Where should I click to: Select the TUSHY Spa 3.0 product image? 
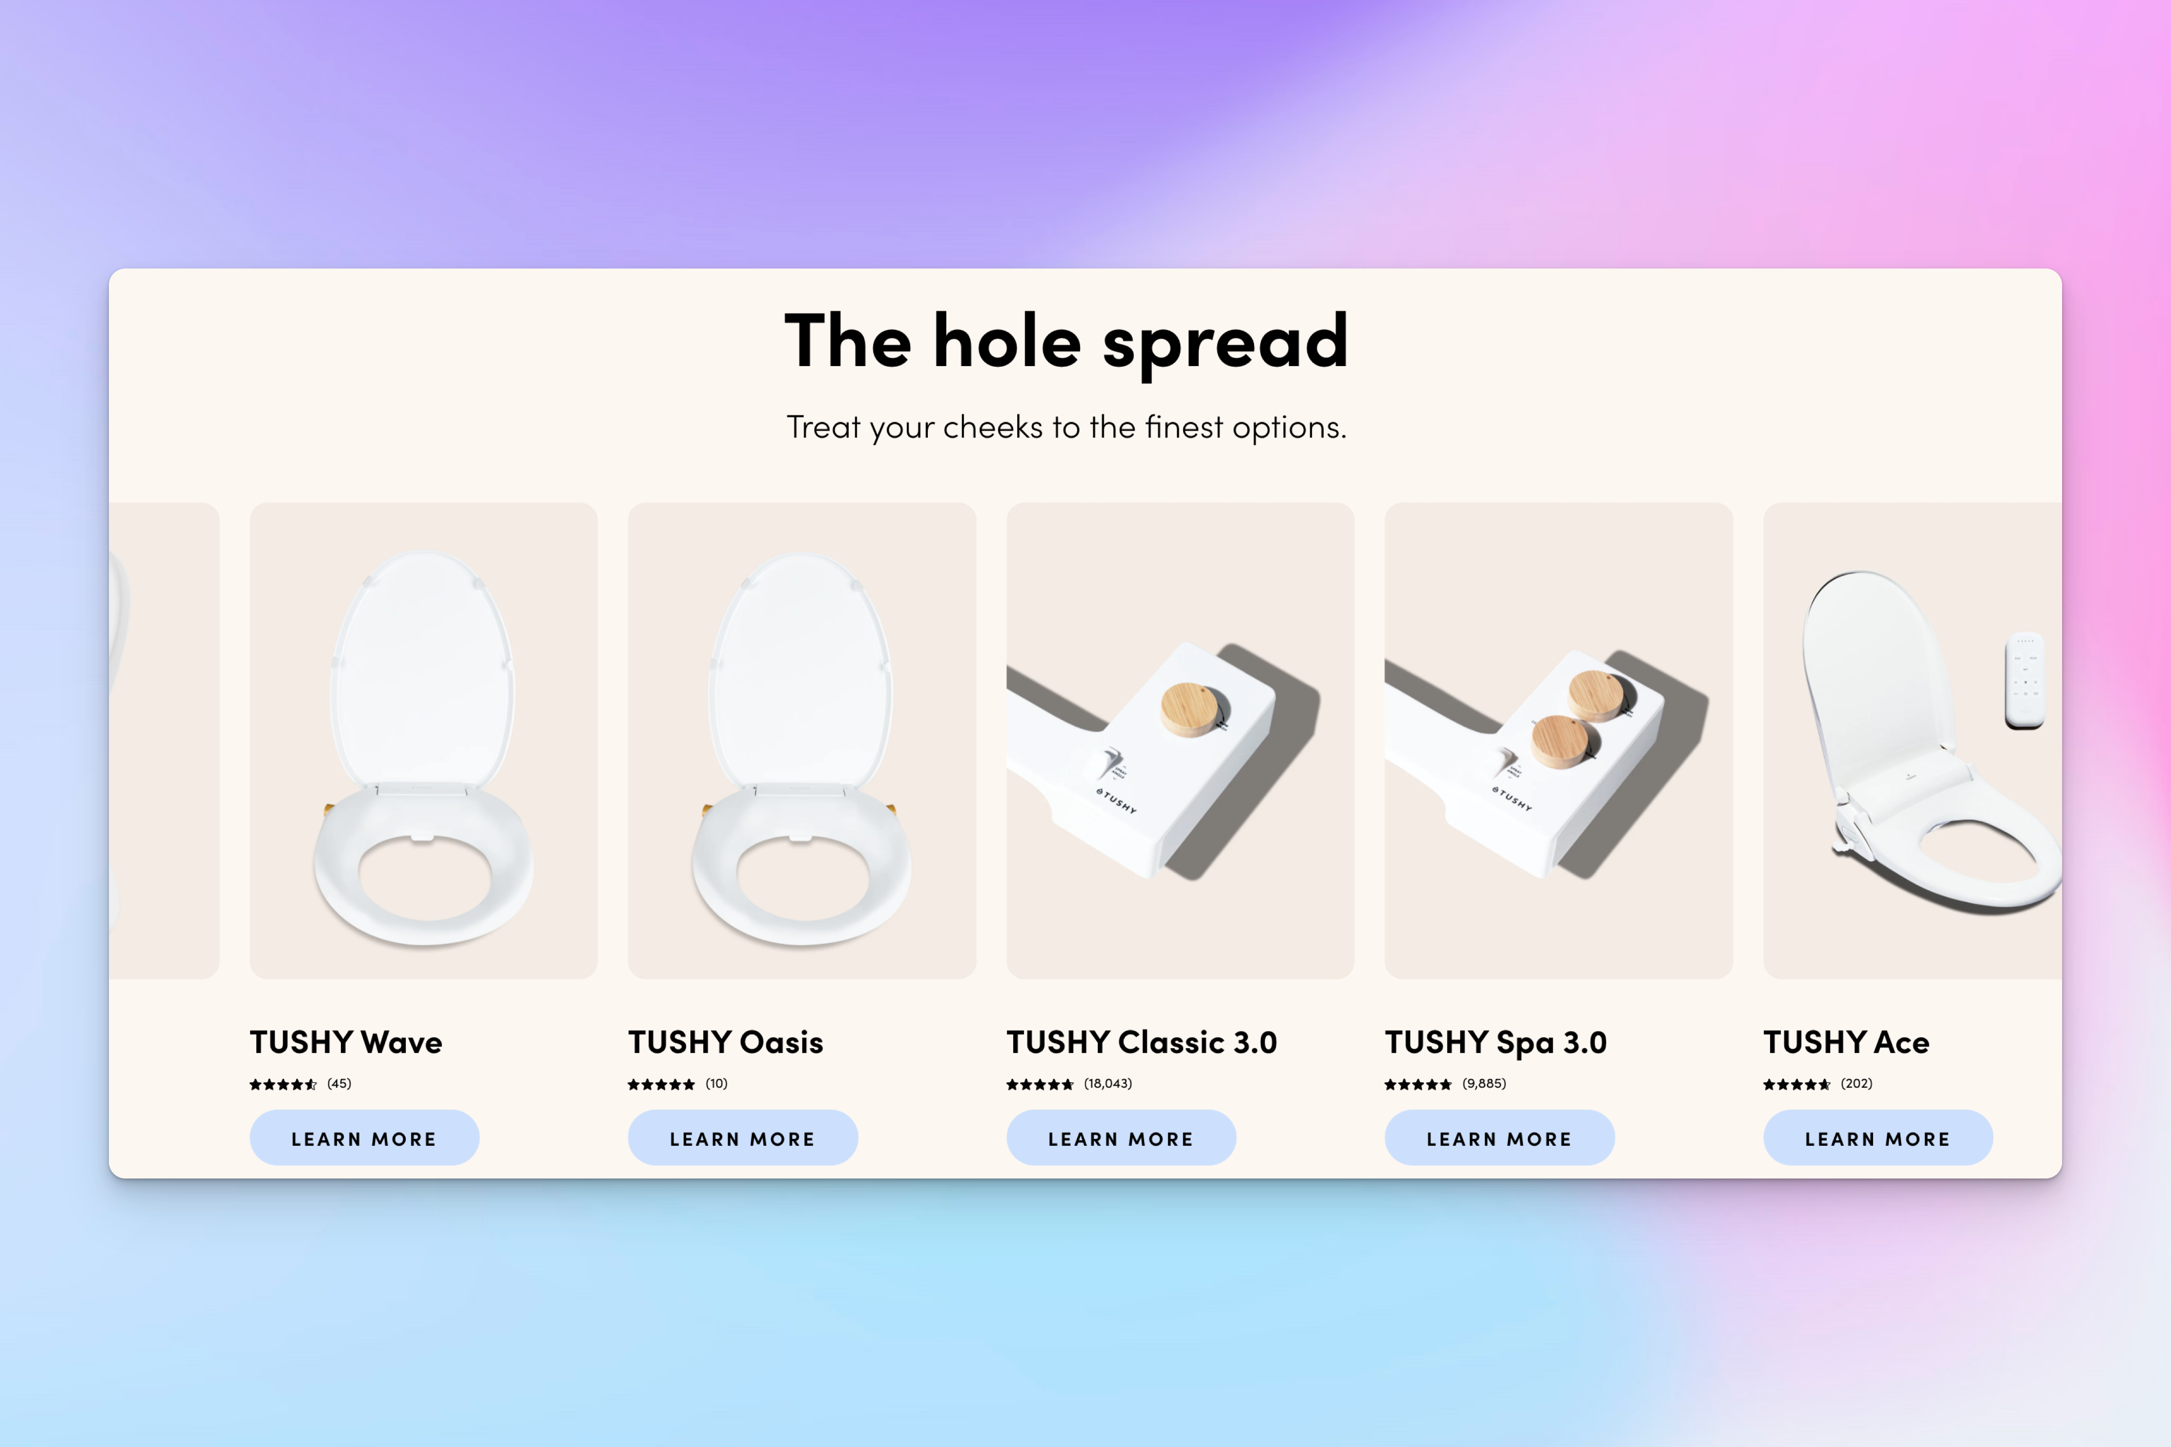(x=1559, y=740)
